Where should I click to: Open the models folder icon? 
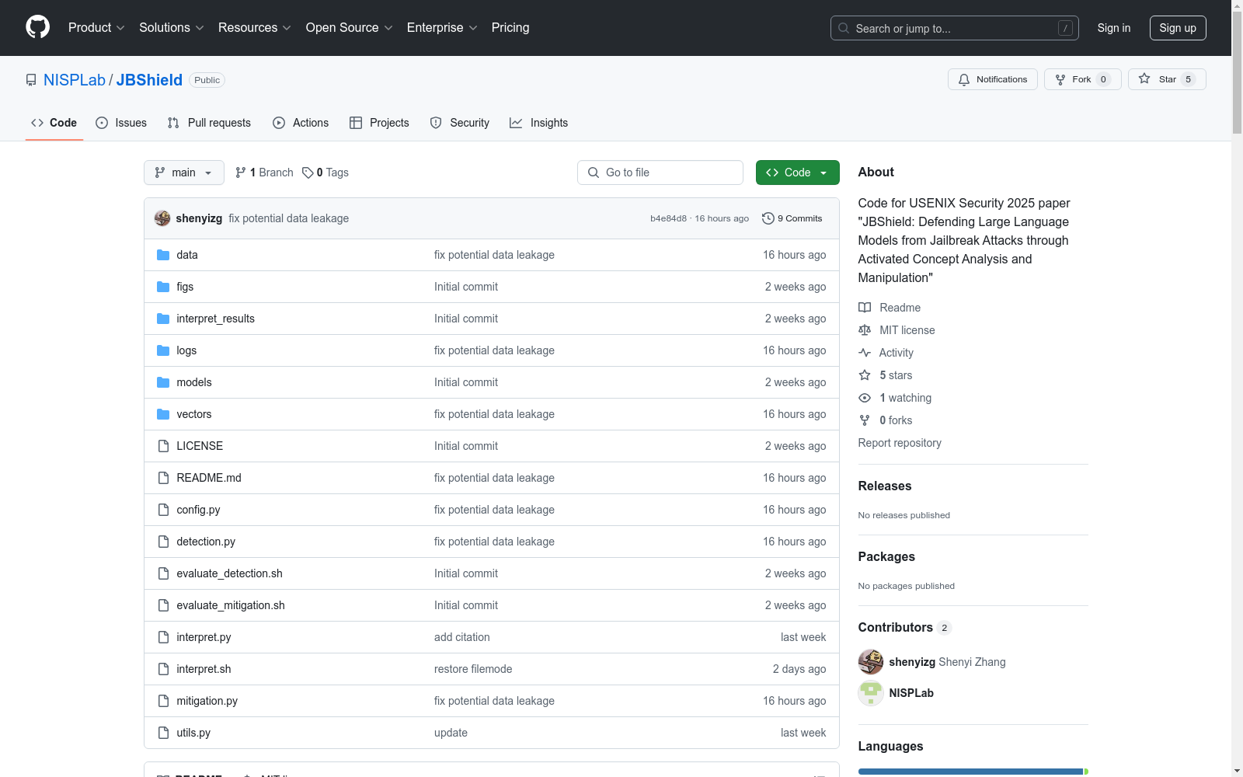coord(163,382)
